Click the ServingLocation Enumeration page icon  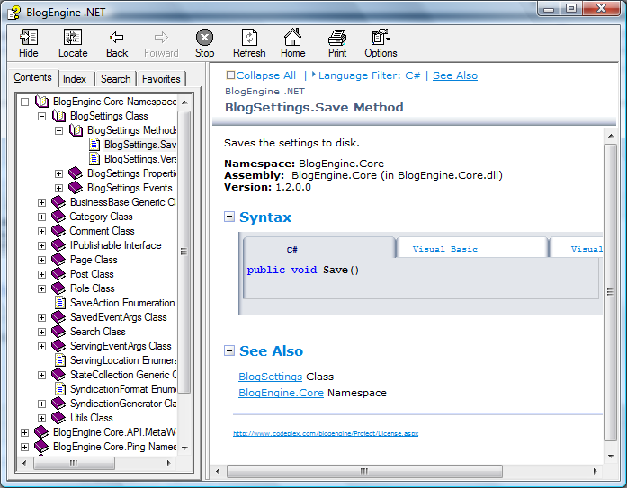pyautogui.click(x=60, y=360)
